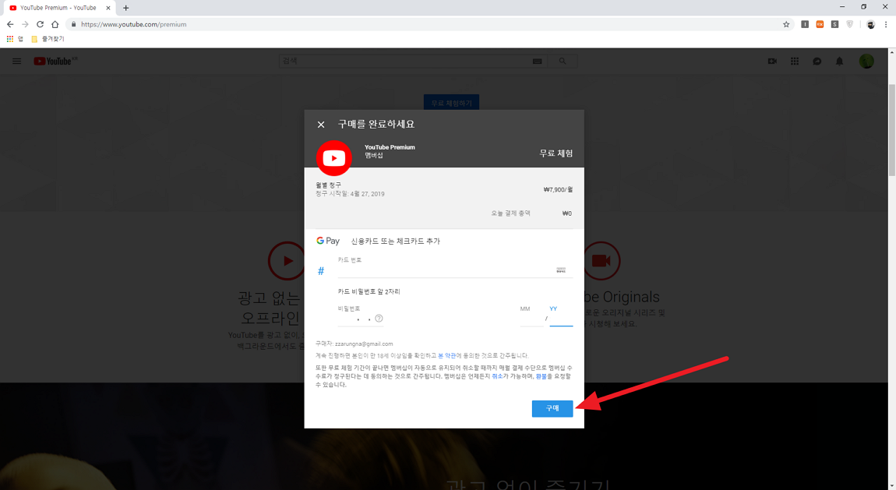The height and width of the screenshot is (490, 896).
Task: Open the YouTube messages icon
Action: (817, 61)
